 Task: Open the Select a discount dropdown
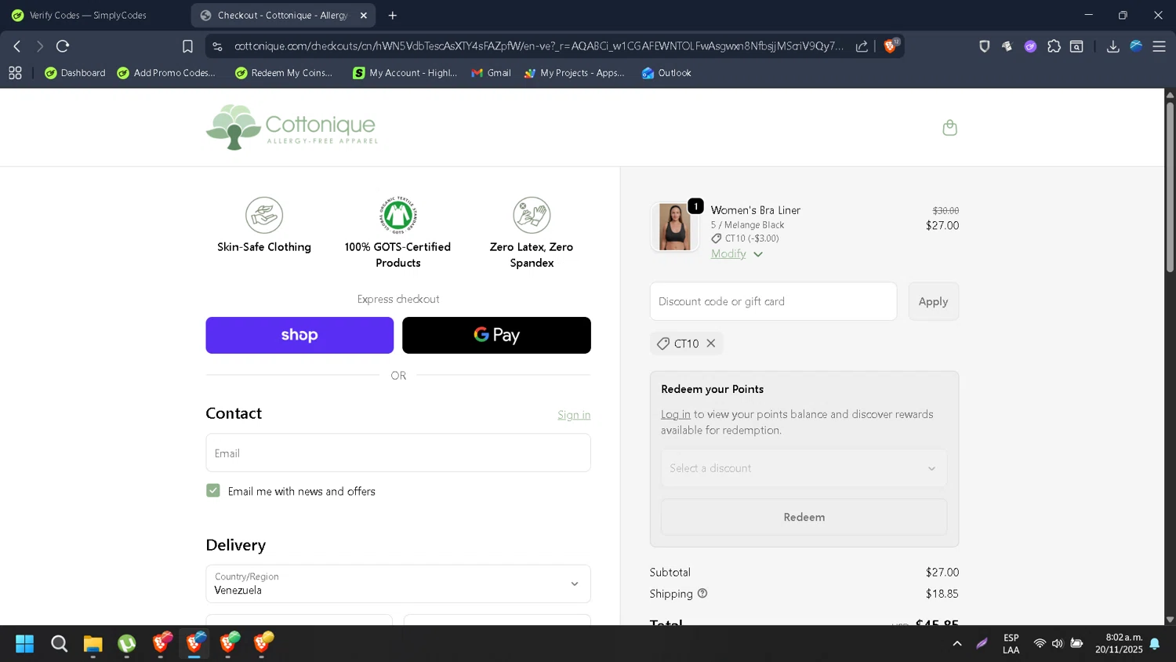[804, 468]
